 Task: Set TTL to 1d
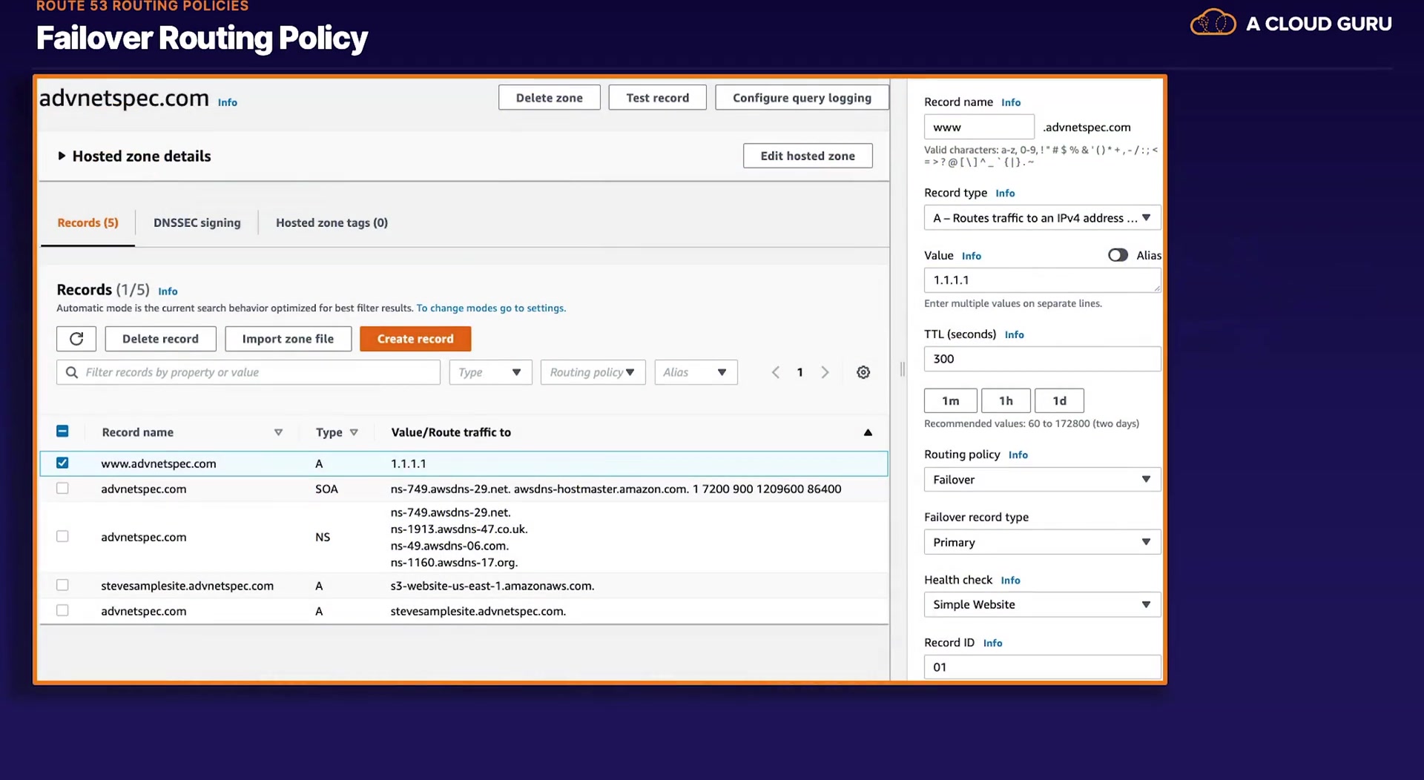tap(1059, 400)
